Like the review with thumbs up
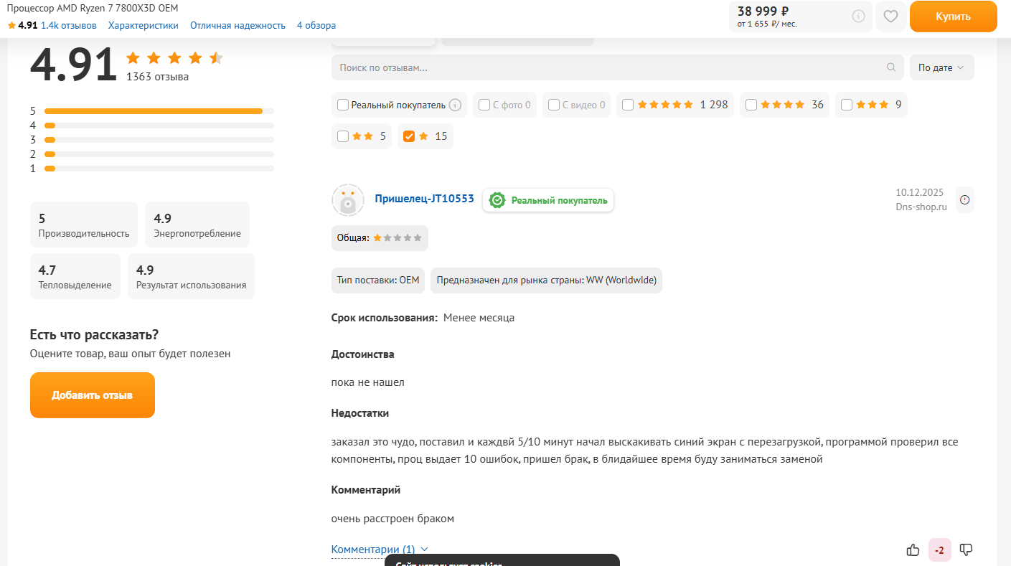 point(913,550)
